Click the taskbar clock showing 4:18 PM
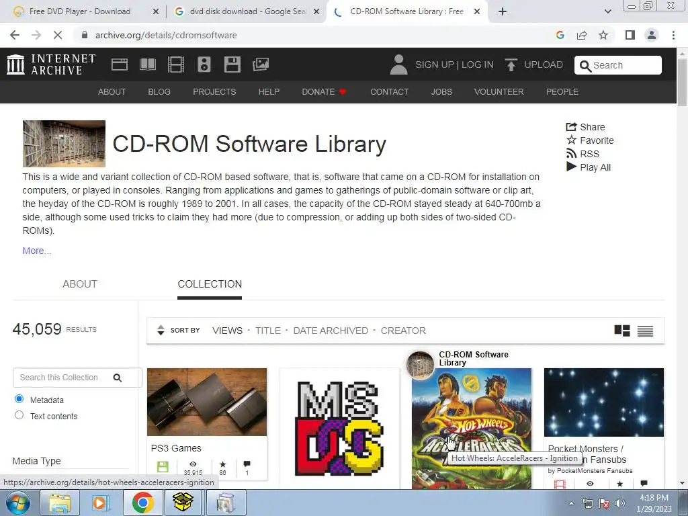 pos(654,503)
